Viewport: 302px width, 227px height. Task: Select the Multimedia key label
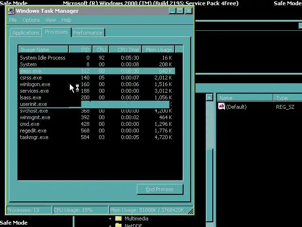tap(136, 218)
